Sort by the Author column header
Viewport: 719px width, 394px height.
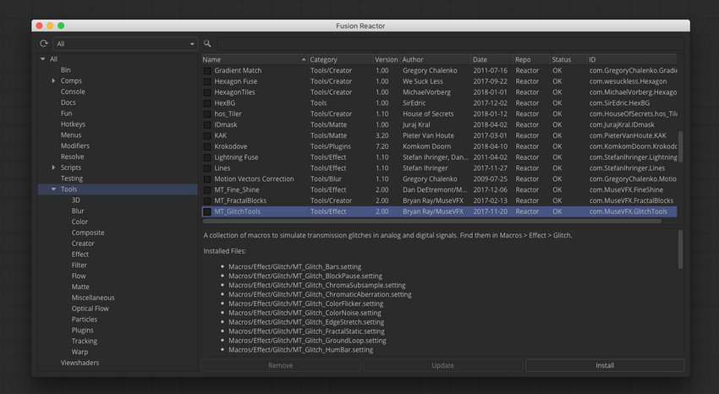point(436,59)
